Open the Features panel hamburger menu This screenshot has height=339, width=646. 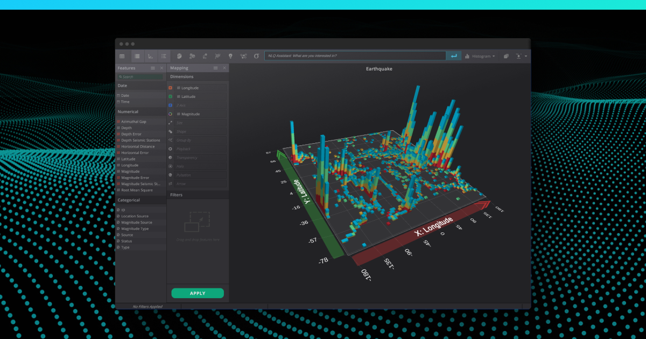[153, 68]
